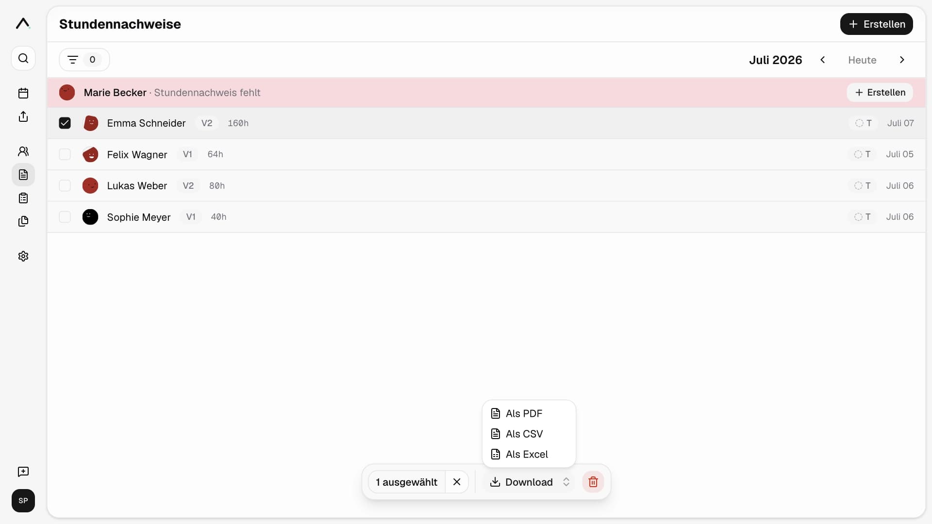Click the black Erstellen button at top
The height and width of the screenshot is (524, 932).
[877, 24]
